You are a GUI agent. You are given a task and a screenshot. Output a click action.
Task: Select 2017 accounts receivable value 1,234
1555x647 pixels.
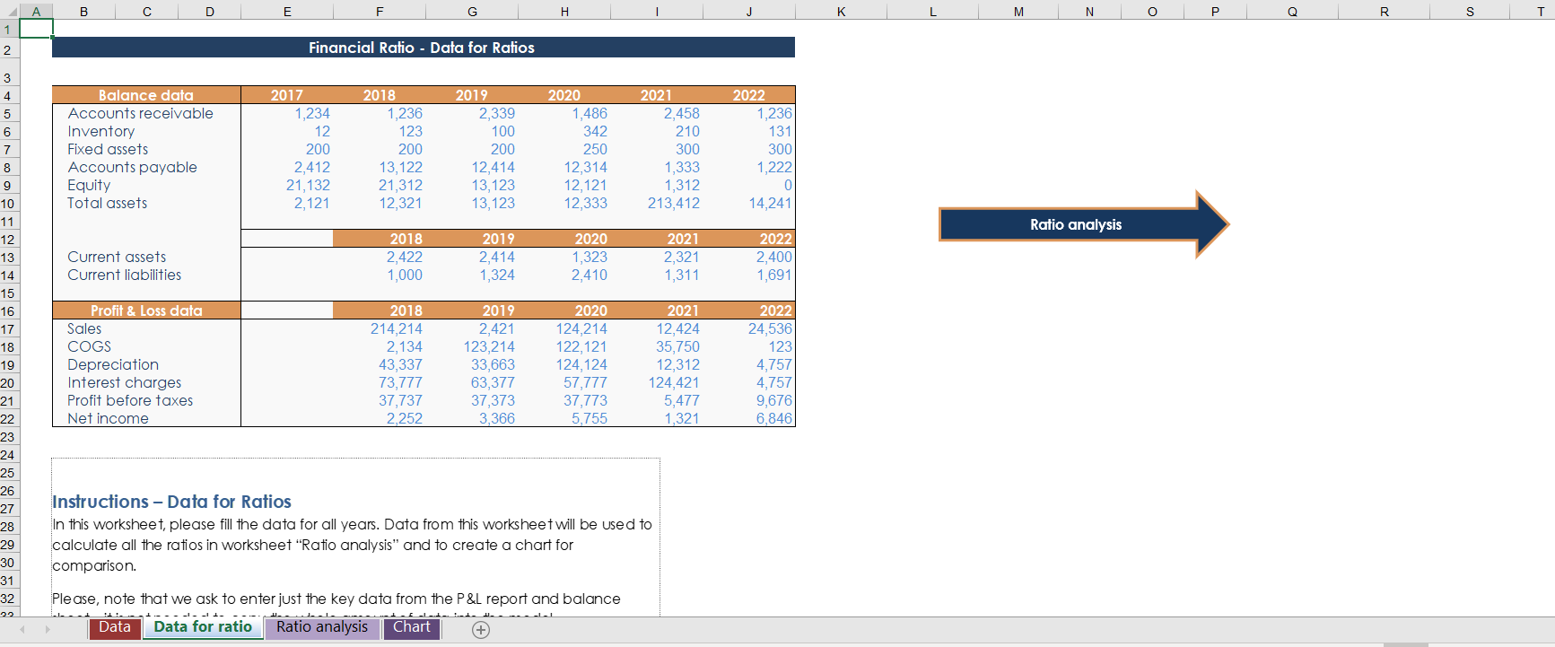coord(312,113)
